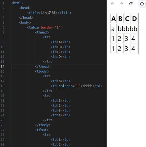Click the <td>4</td> line on line 24

point(60,115)
